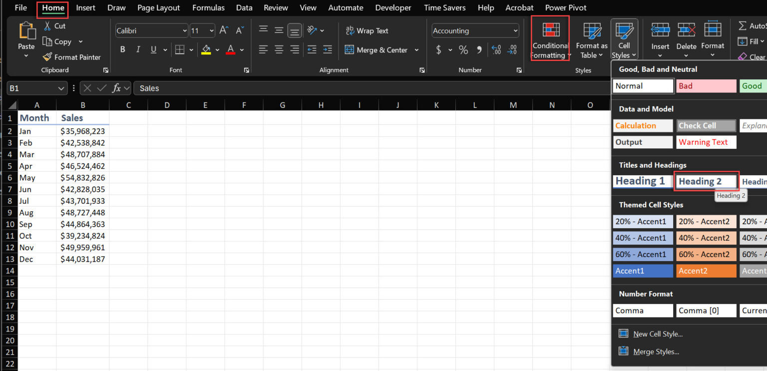
Task: Switch to the Formulas tab
Action: pos(208,7)
